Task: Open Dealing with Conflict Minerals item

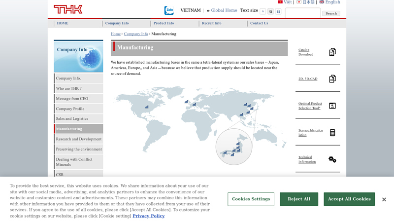Action: [78, 162]
